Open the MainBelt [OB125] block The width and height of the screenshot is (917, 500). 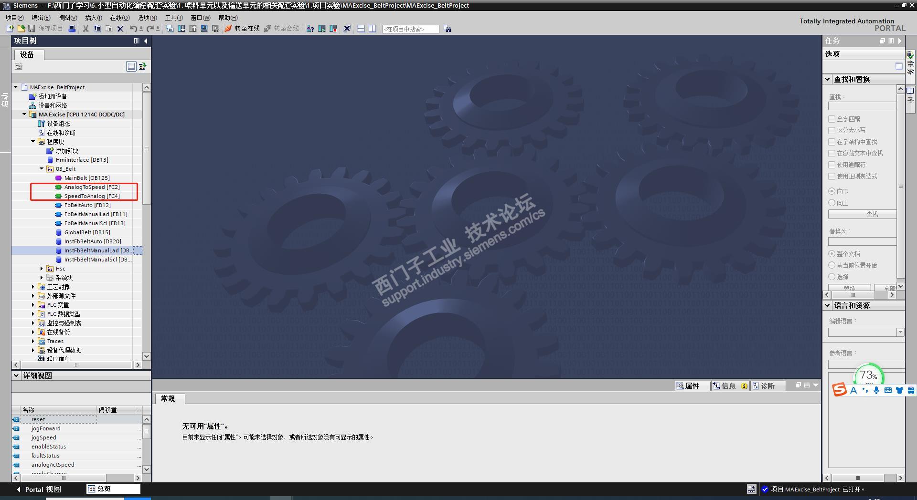(x=87, y=178)
